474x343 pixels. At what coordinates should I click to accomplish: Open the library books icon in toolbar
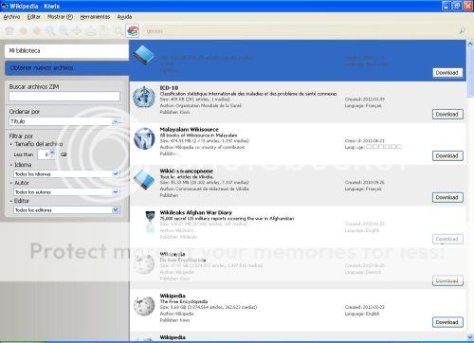coord(133,31)
